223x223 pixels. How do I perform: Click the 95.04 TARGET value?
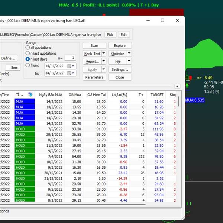coord(159,195)
